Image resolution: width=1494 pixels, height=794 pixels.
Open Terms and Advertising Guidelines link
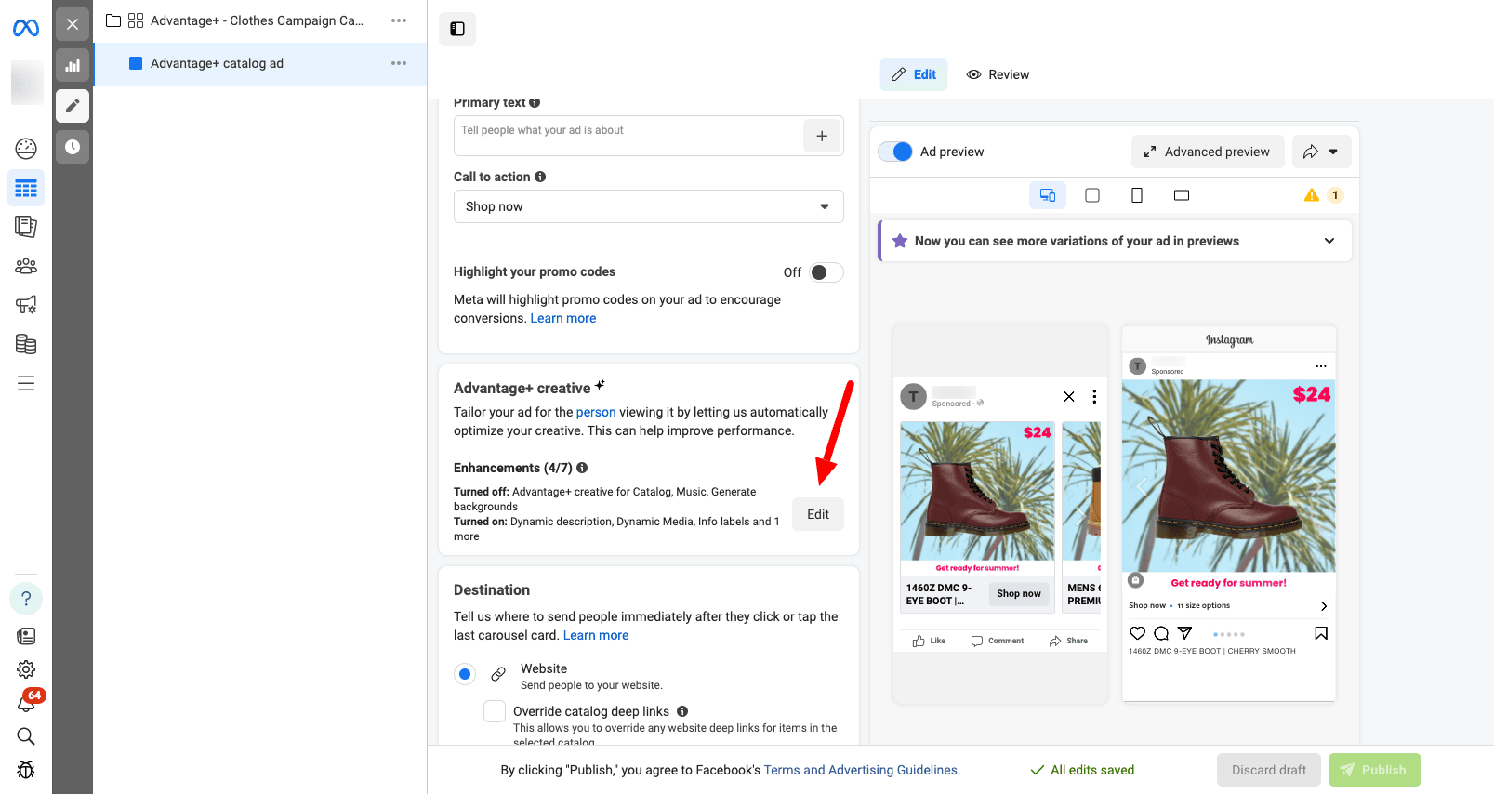(x=861, y=770)
